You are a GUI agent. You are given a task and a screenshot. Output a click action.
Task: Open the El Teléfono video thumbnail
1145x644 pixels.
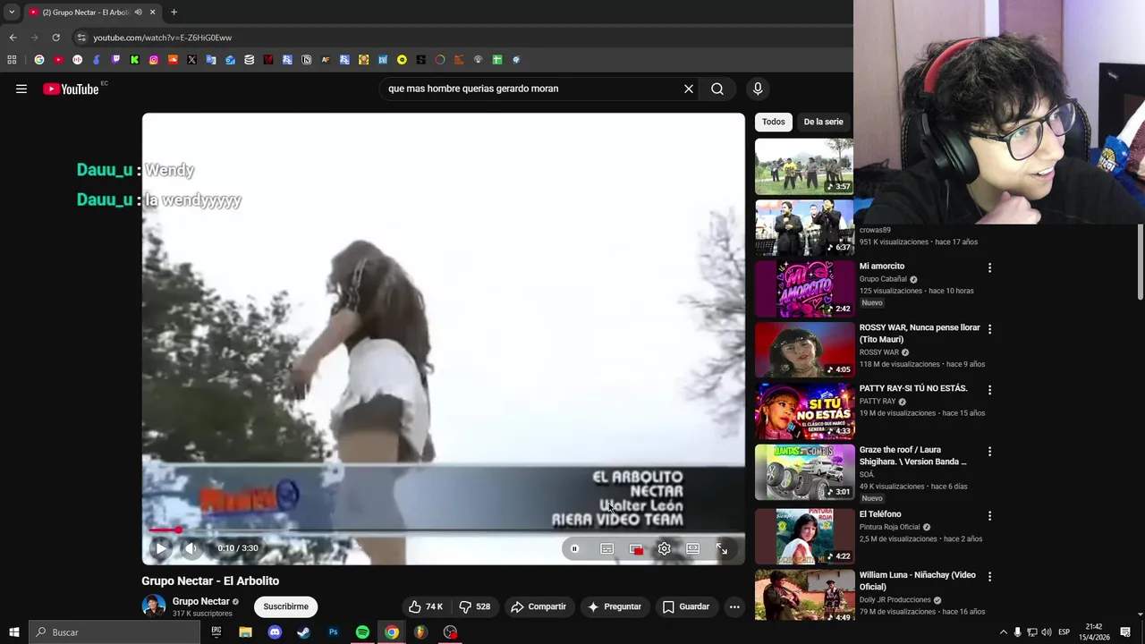804,535
